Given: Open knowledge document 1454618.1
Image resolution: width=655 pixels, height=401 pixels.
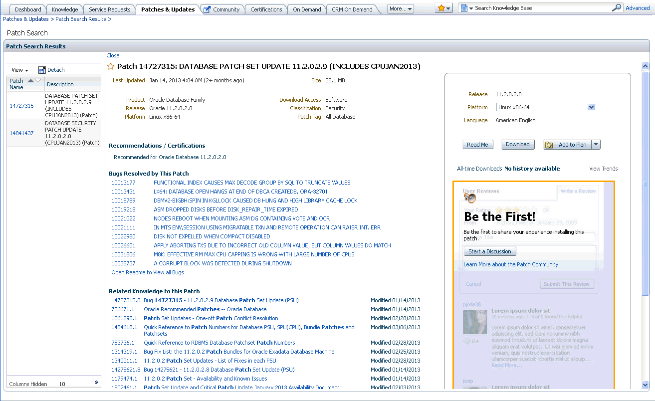Looking at the screenshot, I should [x=124, y=327].
